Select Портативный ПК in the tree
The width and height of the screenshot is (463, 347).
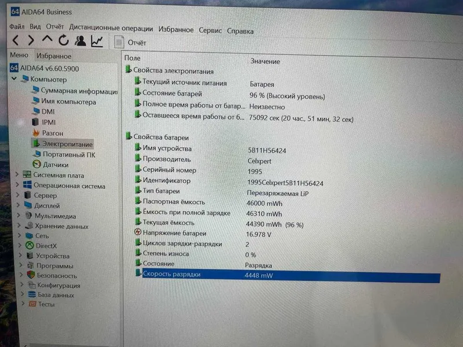click(64, 154)
